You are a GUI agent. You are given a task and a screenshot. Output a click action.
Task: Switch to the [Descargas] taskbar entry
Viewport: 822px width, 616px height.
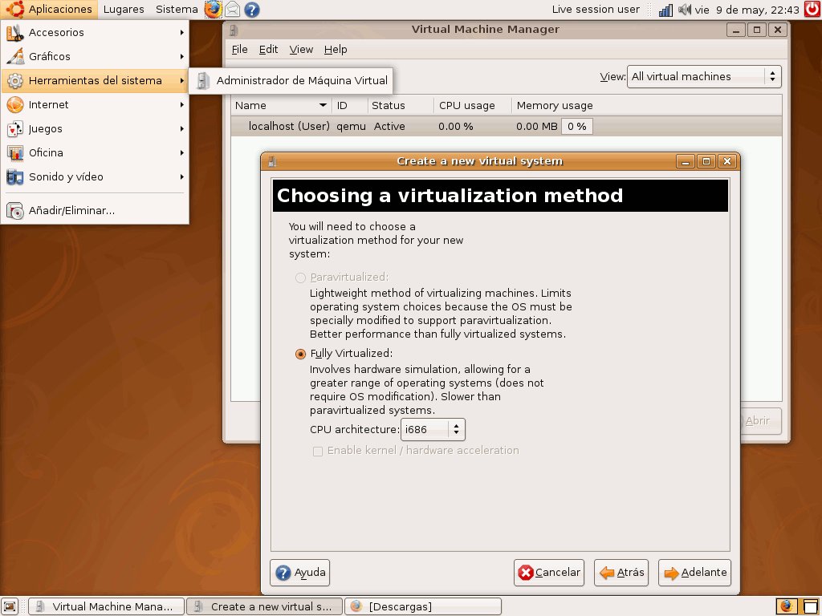[x=423, y=606]
